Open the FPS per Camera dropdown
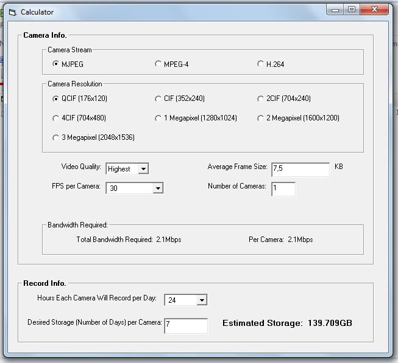This screenshot has height=363, width=398. click(x=158, y=188)
